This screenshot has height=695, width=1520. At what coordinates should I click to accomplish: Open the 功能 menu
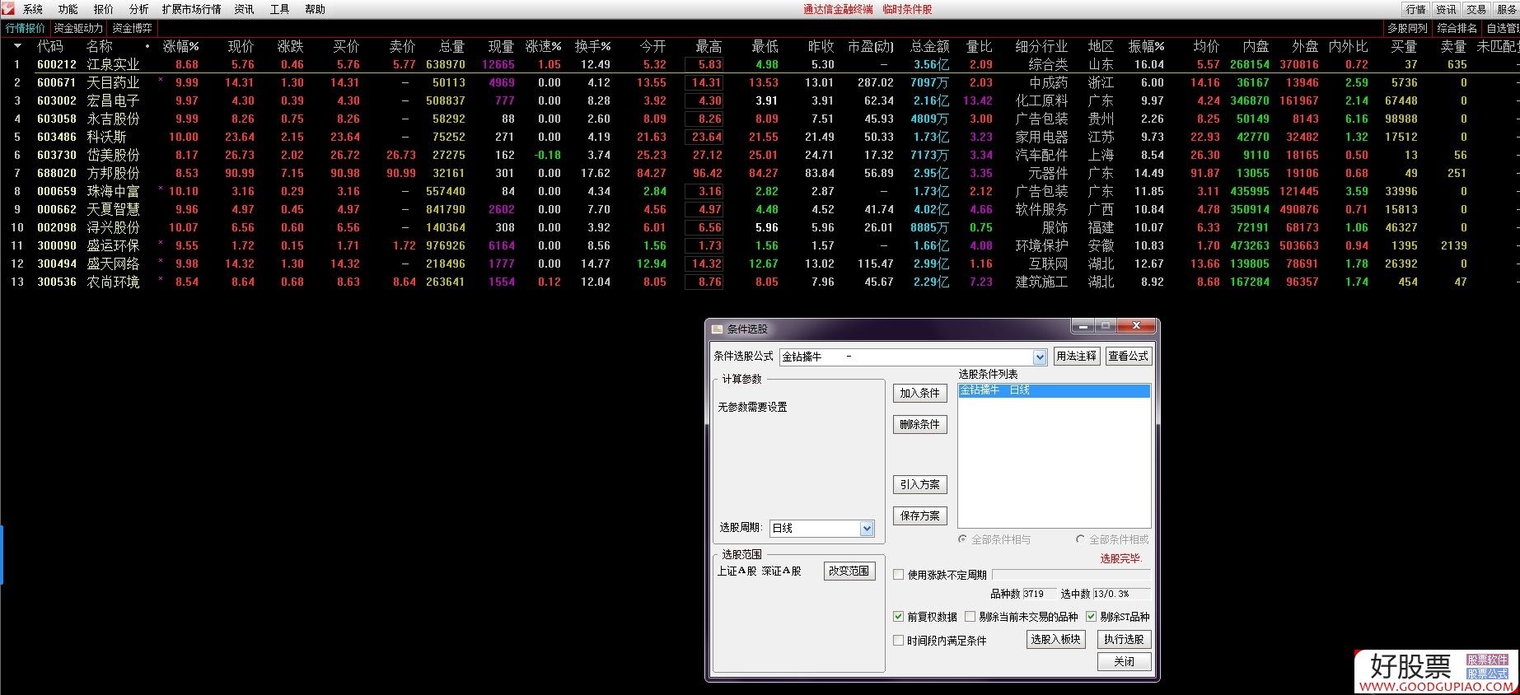coord(68,9)
